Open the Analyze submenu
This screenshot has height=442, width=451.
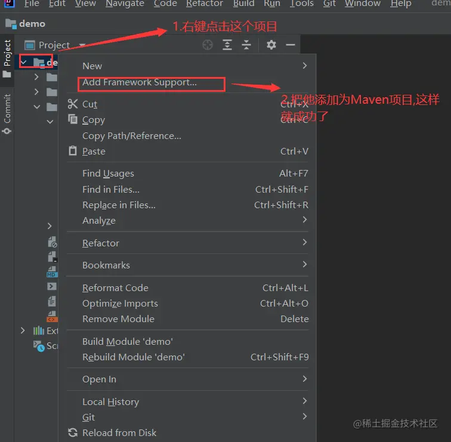pyautogui.click(x=187, y=220)
